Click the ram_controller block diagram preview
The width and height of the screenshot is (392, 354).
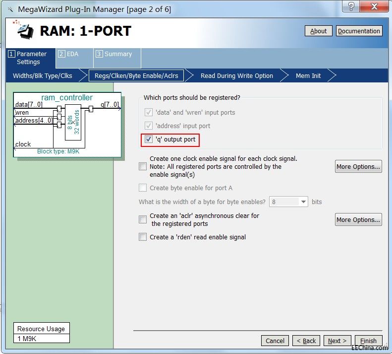(x=67, y=125)
